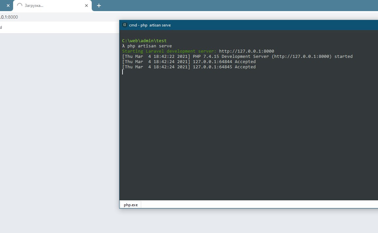Click the "PHP 7.4.15 Development Server" log line
This screenshot has width=378, height=233.
coord(237,57)
